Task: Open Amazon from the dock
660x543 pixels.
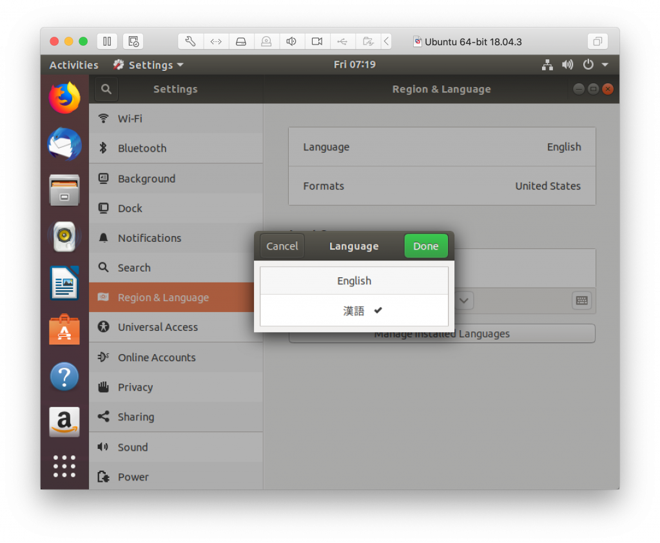Action: [64, 422]
